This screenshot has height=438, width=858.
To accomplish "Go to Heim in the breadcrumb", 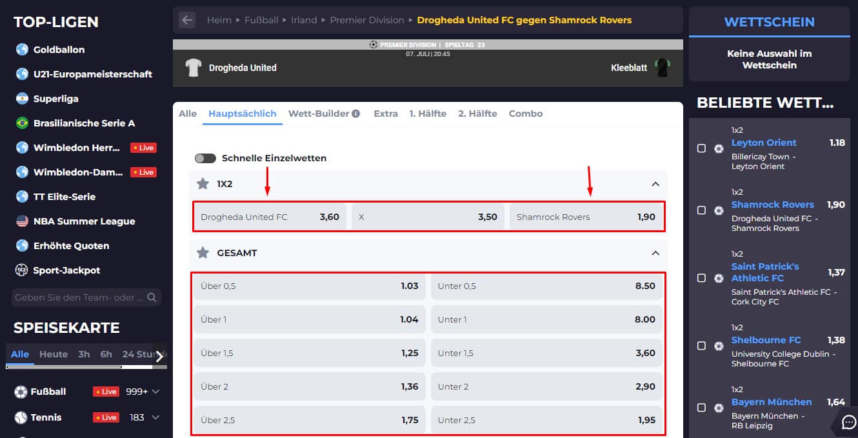I will (219, 20).
